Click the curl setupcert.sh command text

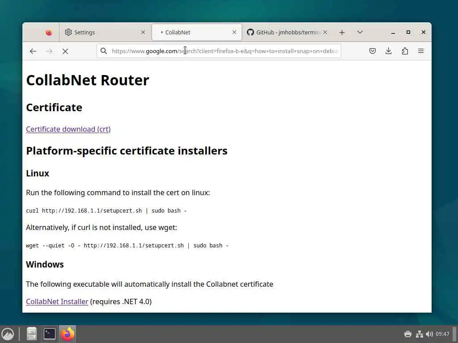tap(106, 211)
